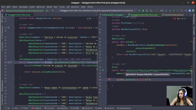
Task: Go to previous highlighted problem in right editor
Action: pyautogui.click(x=188, y=18)
